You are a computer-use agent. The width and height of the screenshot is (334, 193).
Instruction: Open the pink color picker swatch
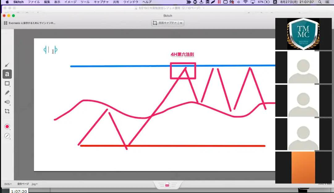point(7,127)
